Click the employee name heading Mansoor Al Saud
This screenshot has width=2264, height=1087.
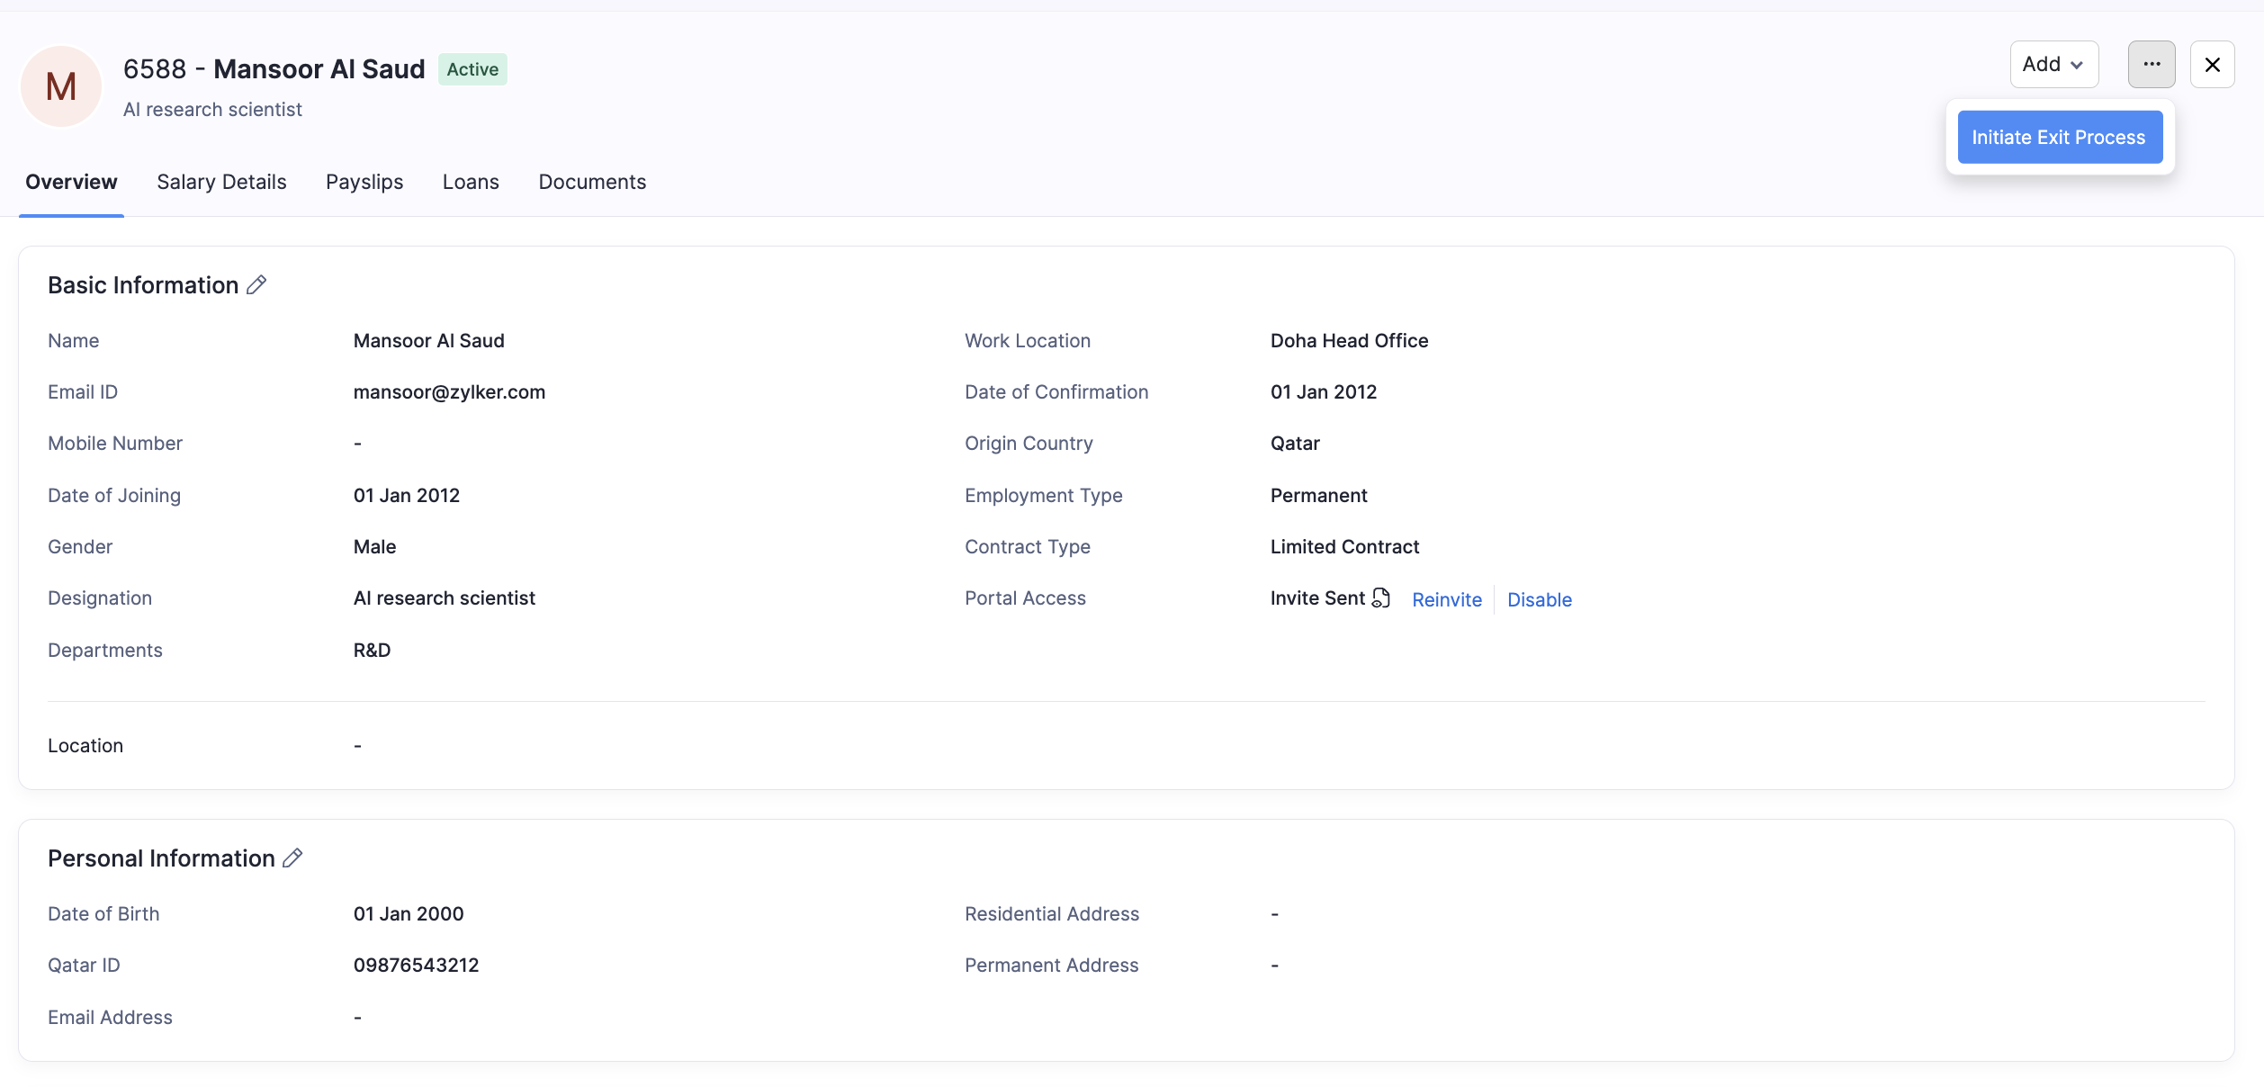tap(319, 69)
